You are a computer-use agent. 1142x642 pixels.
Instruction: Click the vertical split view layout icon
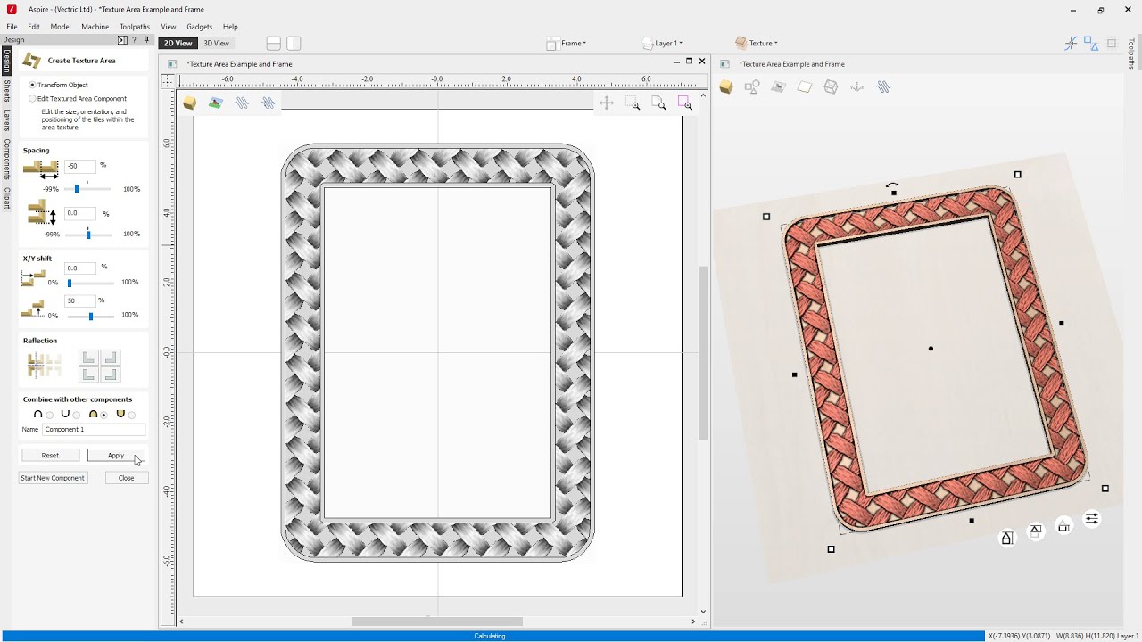click(x=294, y=43)
